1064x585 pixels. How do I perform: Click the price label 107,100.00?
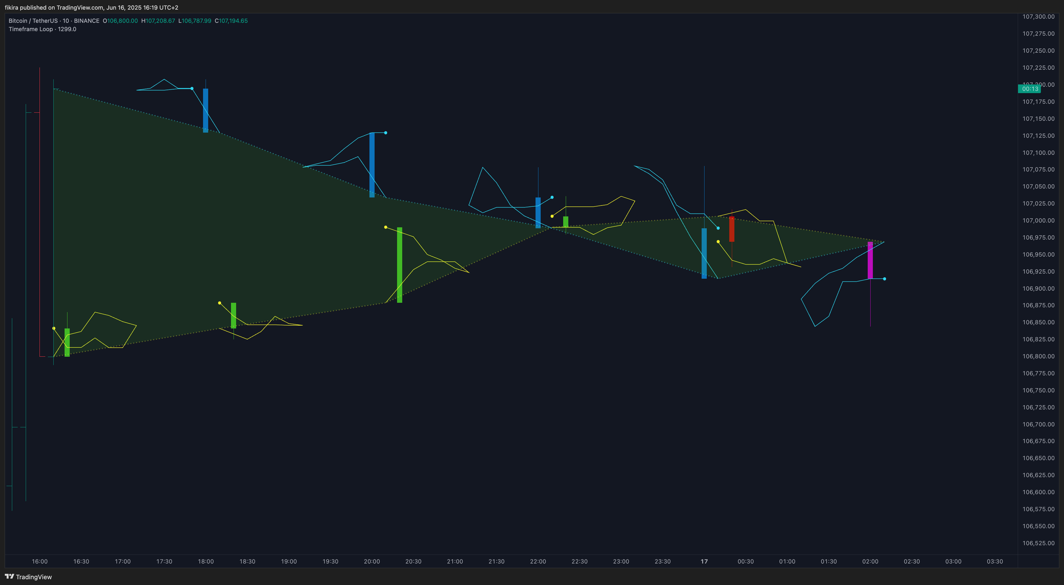[x=1038, y=153]
